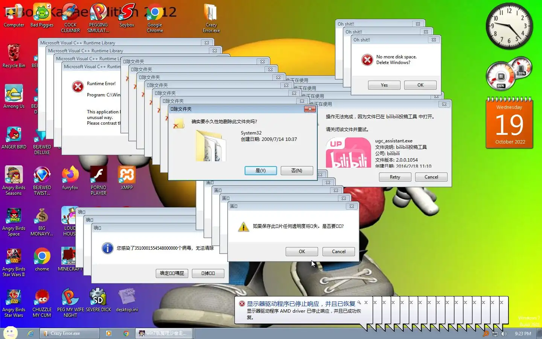
Task: Open the Crazy Error.exe desktop file
Action: pos(211,18)
